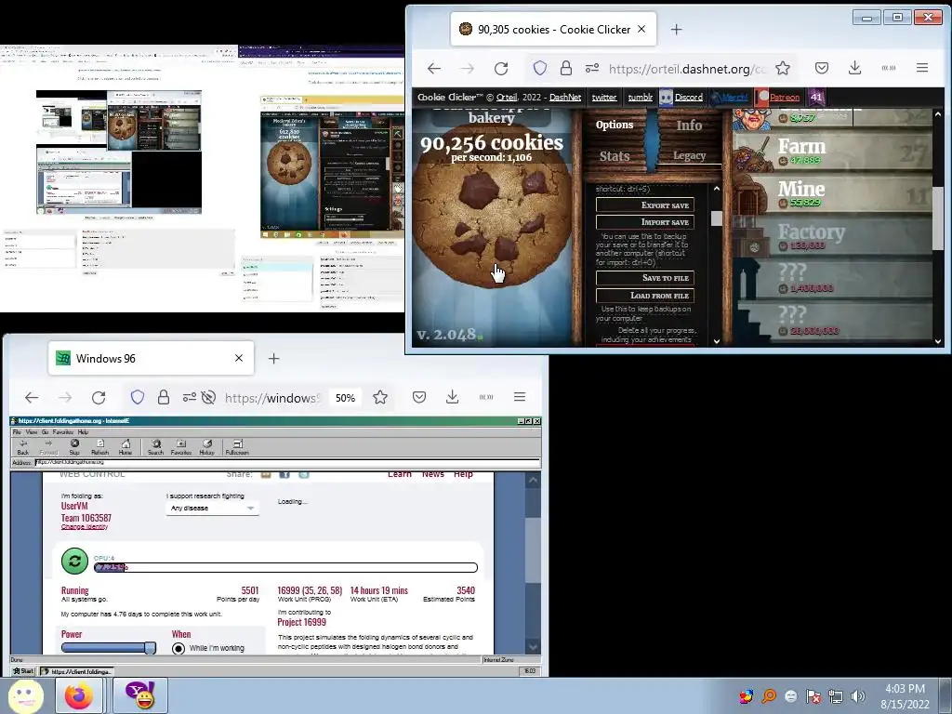Image resolution: width=952 pixels, height=714 pixels.
Task: Click the shield tracking protection icon in Cookie Clicker window
Action: tap(540, 68)
